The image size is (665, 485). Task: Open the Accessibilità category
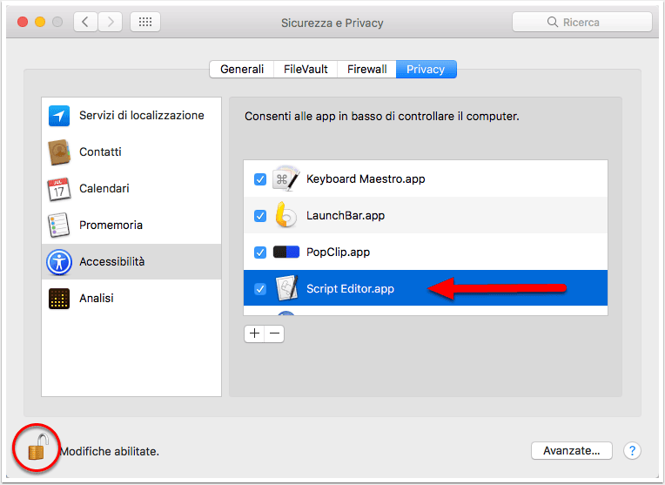click(131, 261)
